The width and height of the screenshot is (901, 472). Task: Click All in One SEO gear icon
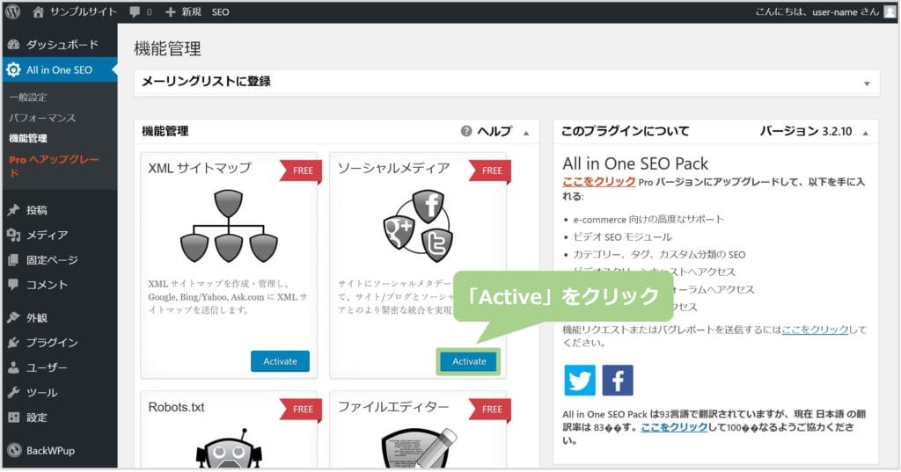[13, 70]
